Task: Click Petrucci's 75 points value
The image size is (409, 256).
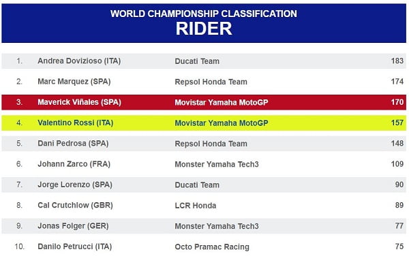Action: 399,246
